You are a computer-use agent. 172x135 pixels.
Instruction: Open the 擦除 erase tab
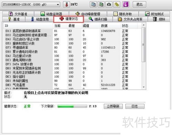[159, 19]
